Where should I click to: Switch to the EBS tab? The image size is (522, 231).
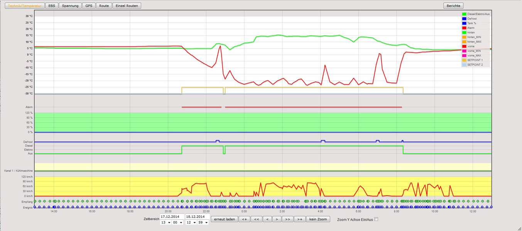pyautogui.click(x=51, y=6)
